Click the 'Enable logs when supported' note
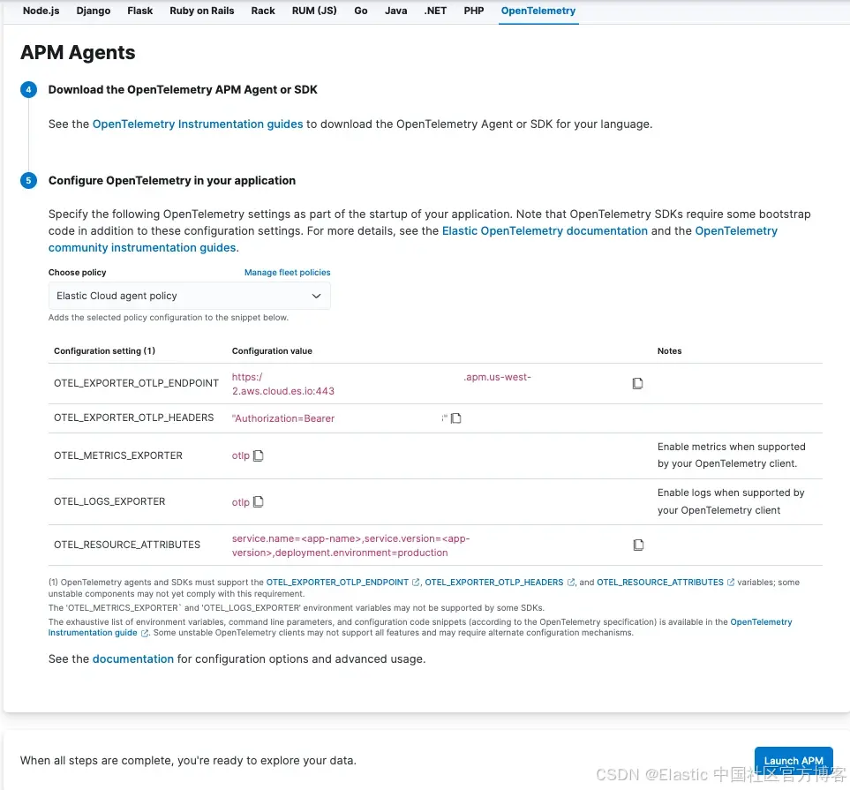 point(731,501)
